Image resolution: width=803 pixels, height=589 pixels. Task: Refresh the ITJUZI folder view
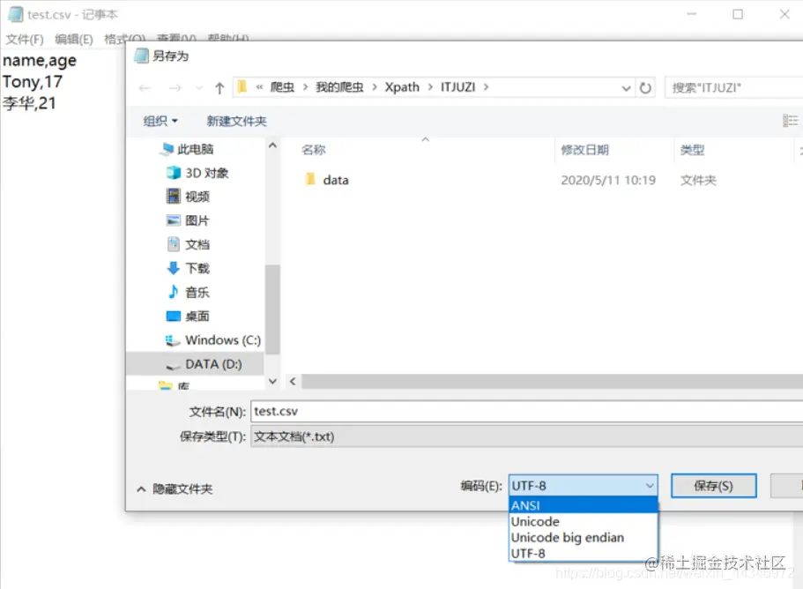click(x=647, y=87)
